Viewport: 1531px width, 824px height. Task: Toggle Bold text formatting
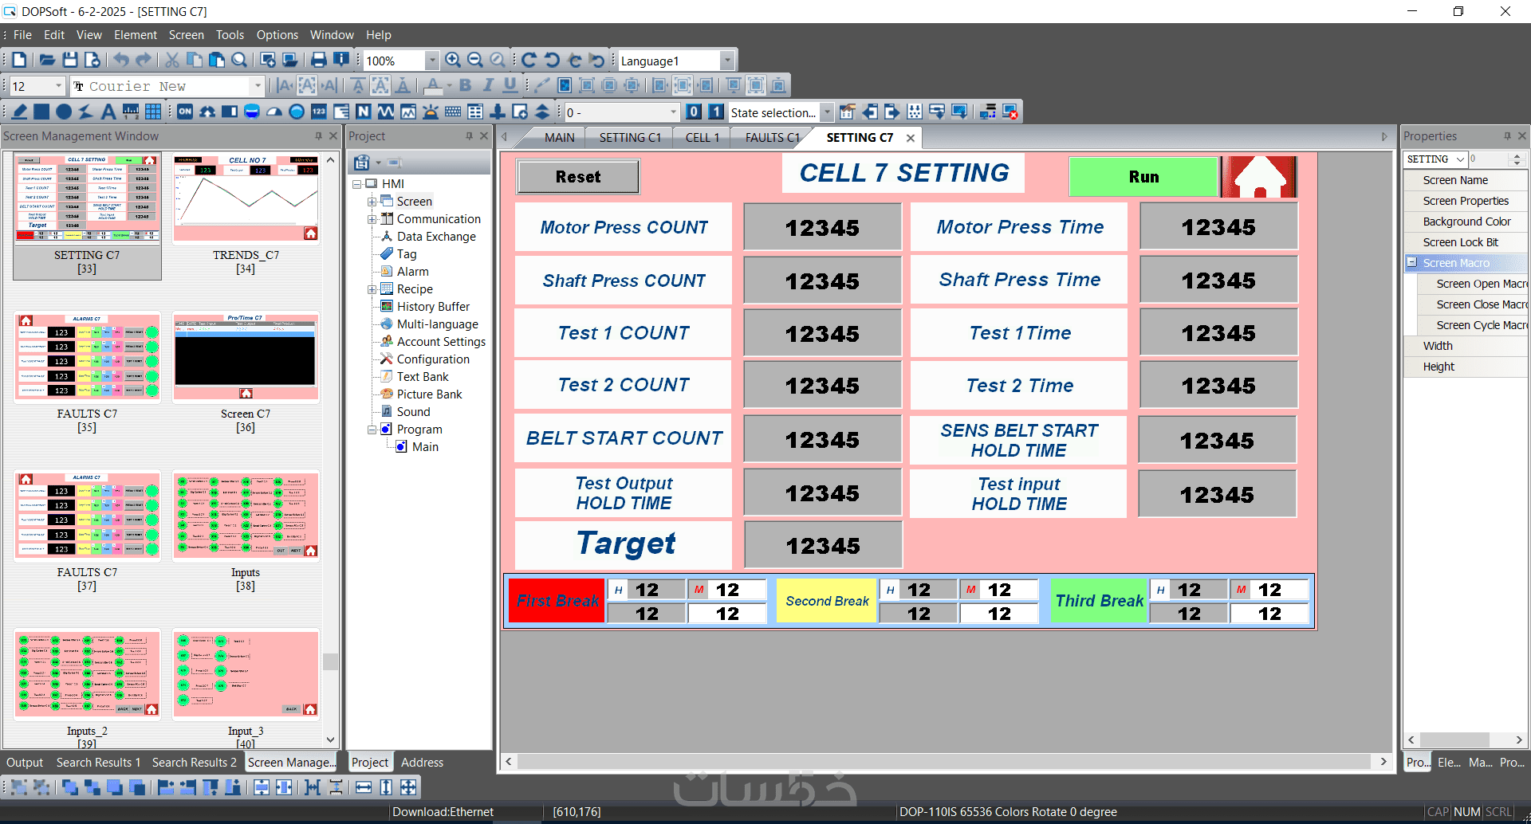tap(466, 85)
